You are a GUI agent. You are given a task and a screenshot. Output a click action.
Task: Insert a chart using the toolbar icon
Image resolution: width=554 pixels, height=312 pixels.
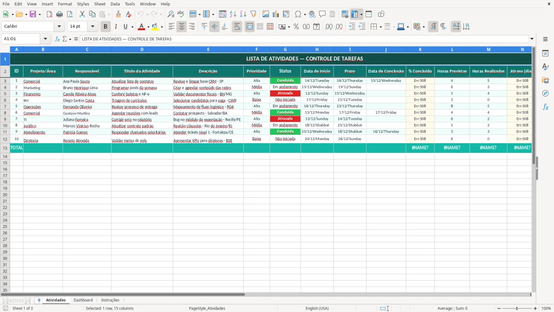tap(276, 14)
